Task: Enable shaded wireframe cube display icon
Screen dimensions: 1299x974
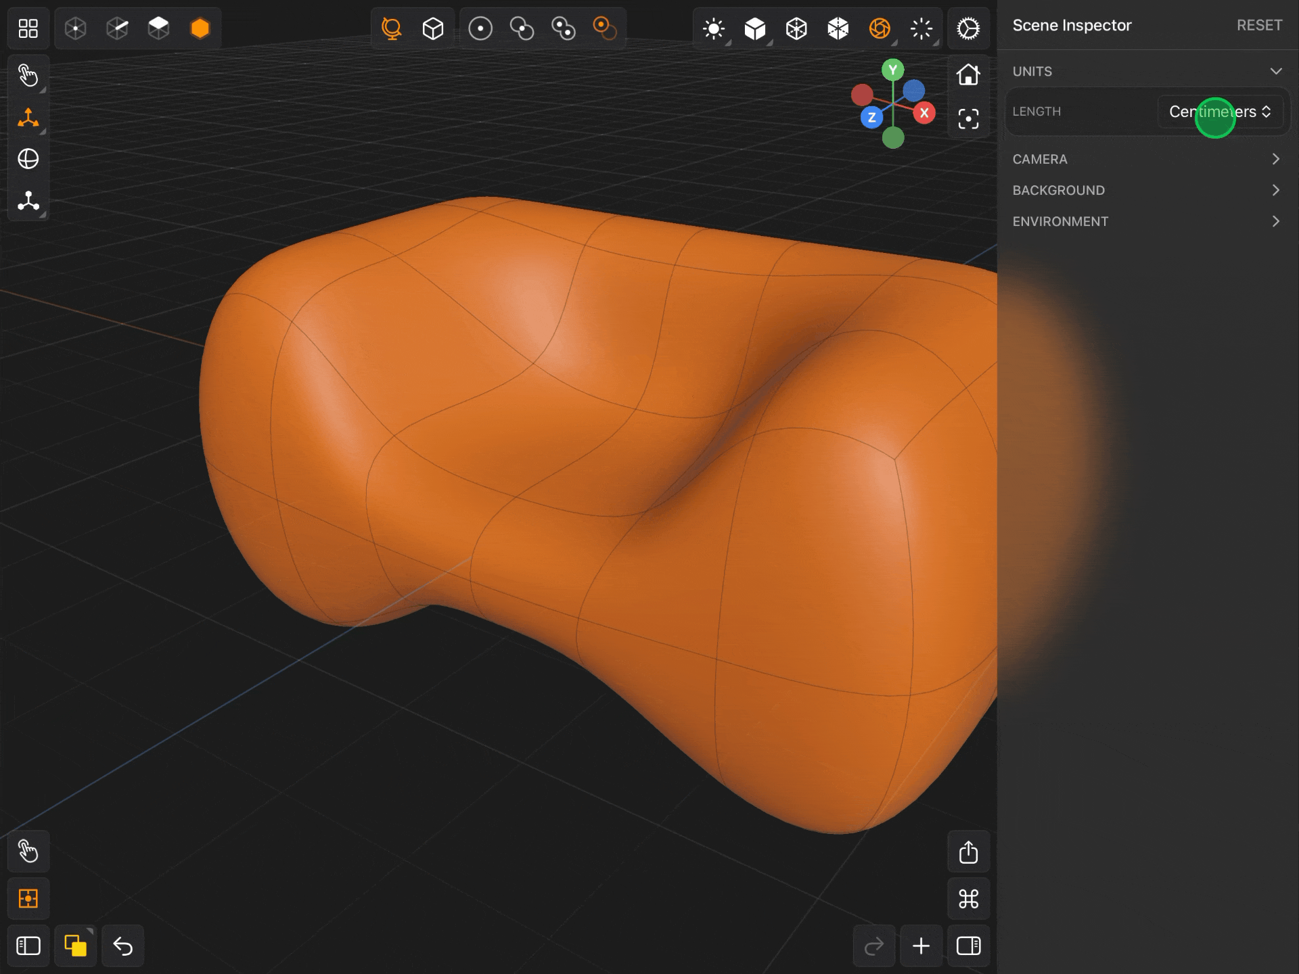Action: point(838,28)
